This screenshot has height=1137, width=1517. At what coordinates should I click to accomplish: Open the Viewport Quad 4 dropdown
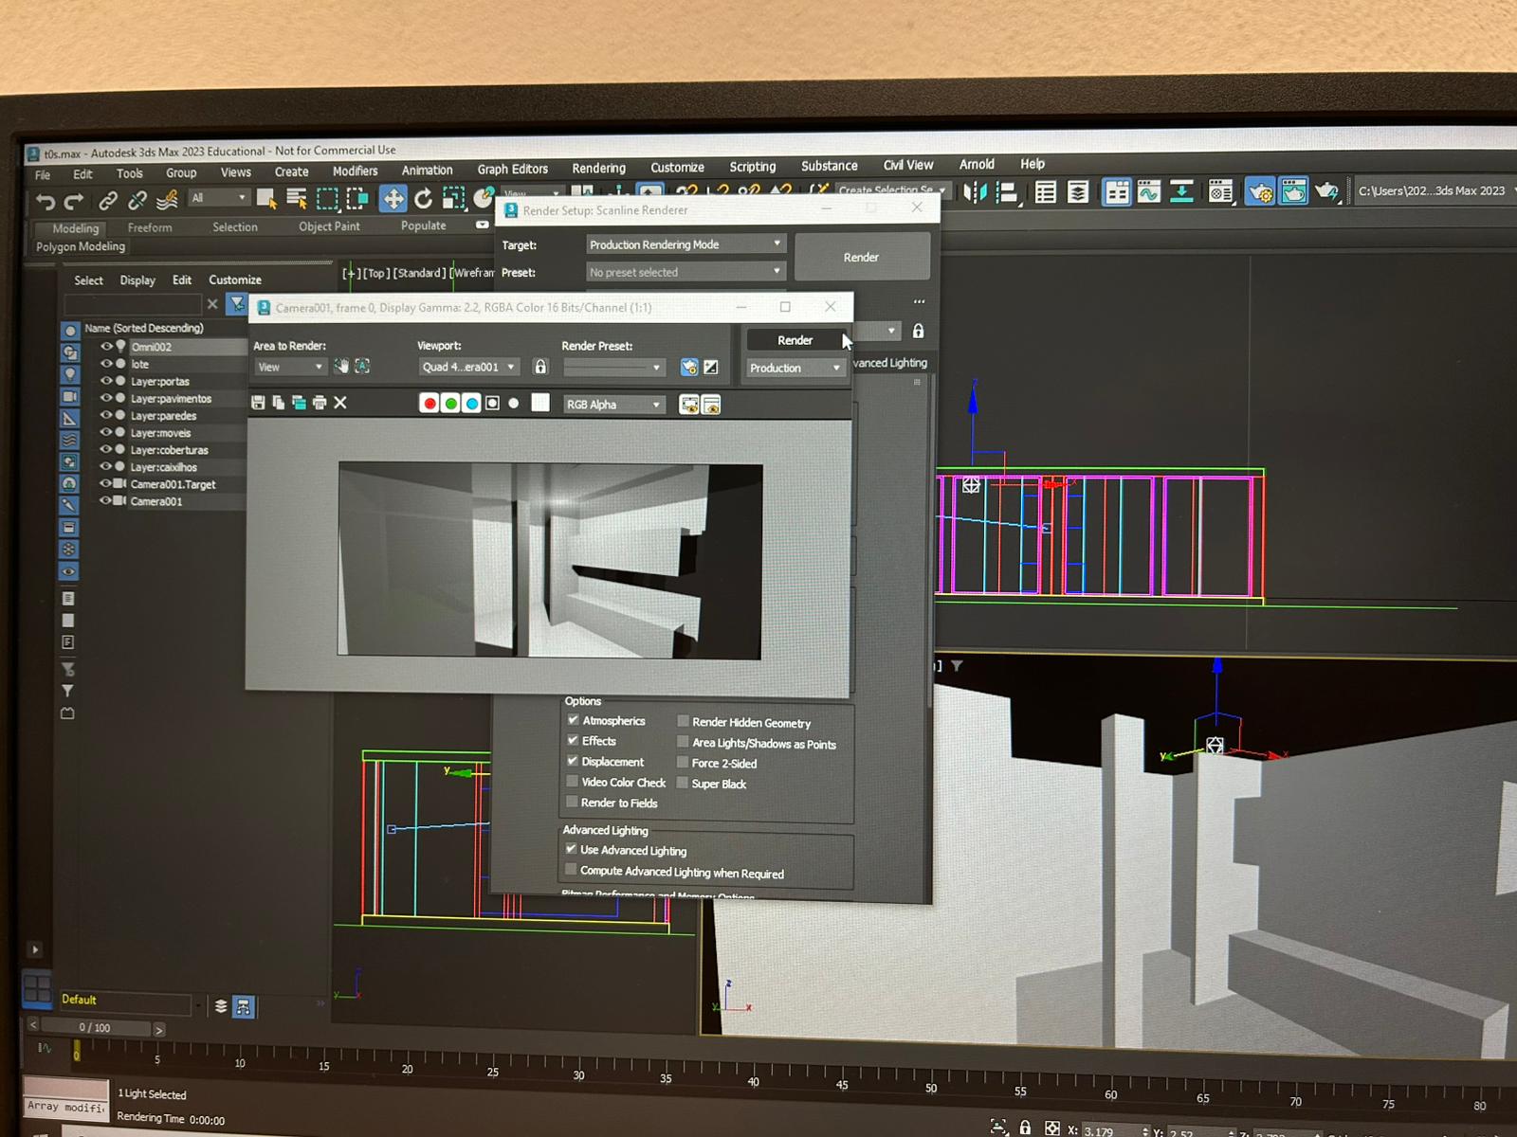click(468, 367)
